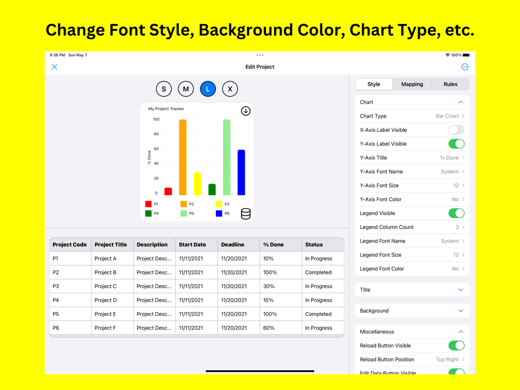This screenshot has height=390, width=520.
Task: Click the red P1 legend swatch
Action: pyautogui.click(x=148, y=204)
